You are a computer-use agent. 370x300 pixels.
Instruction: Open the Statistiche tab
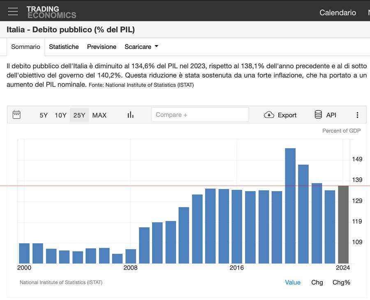tap(64, 47)
